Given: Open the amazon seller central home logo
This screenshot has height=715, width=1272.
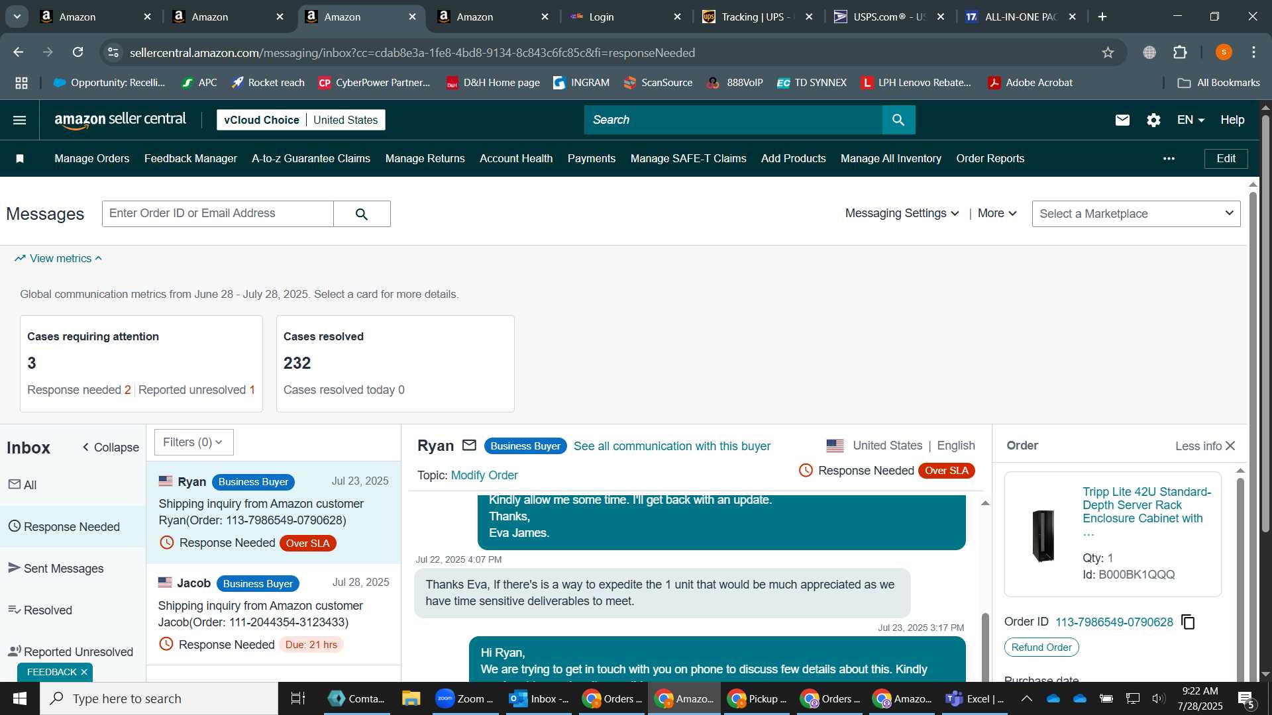Looking at the screenshot, I should 121,120.
